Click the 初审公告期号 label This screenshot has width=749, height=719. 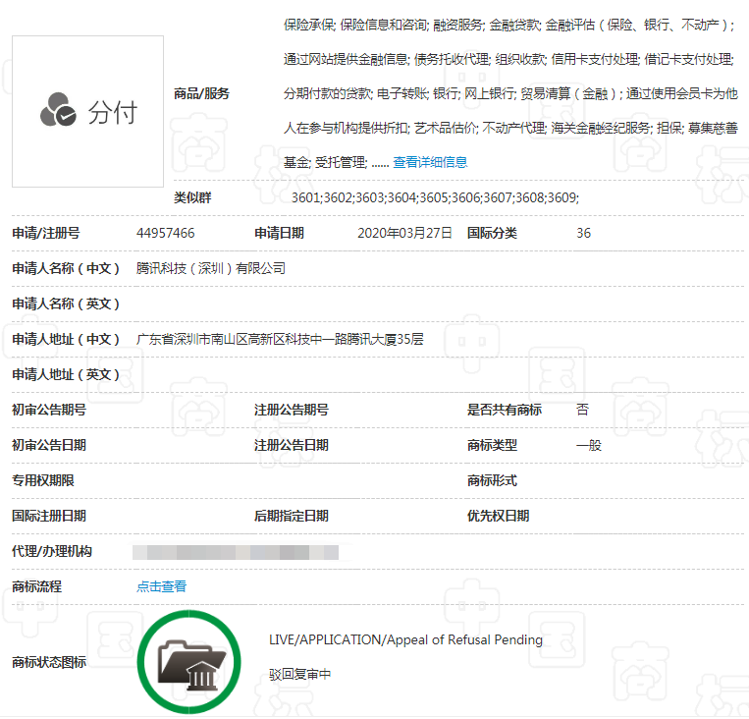pos(49,411)
